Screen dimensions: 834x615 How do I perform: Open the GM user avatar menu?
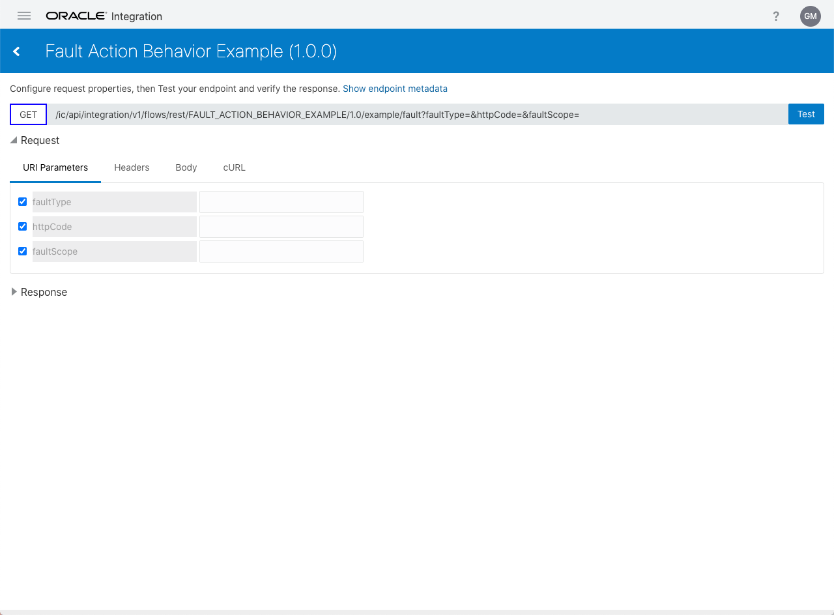point(810,16)
